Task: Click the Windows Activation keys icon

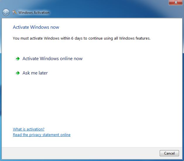Action: pos(14,12)
